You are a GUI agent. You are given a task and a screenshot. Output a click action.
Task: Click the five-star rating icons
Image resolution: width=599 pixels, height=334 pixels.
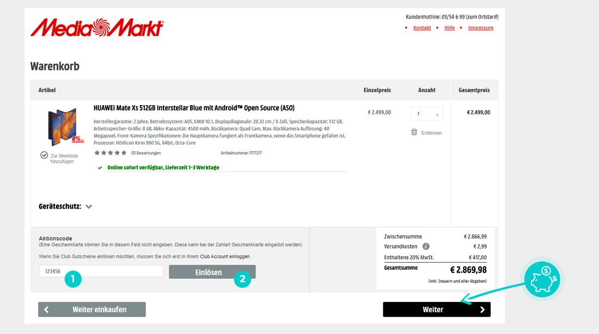pyautogui.click(x=111, y=153)
